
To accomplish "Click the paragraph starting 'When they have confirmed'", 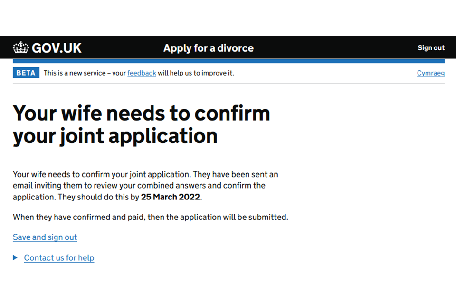I will pyautogui.click(x=150, y=217).
